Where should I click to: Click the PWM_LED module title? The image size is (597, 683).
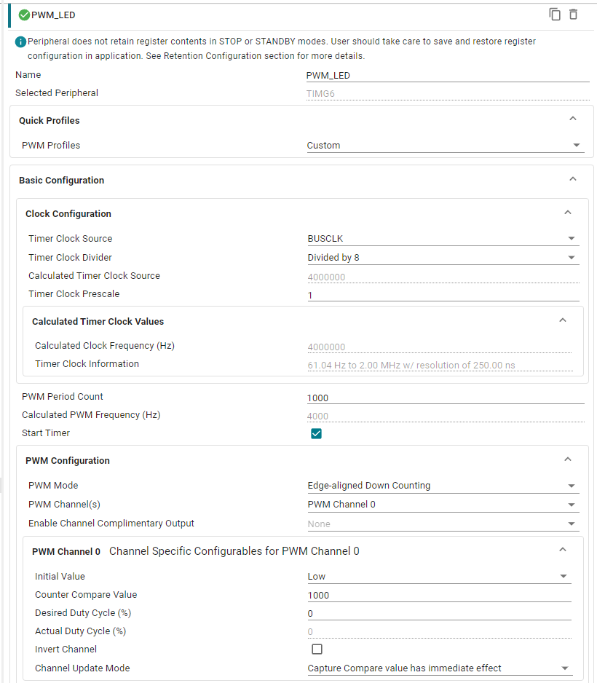tap(53, 15)
